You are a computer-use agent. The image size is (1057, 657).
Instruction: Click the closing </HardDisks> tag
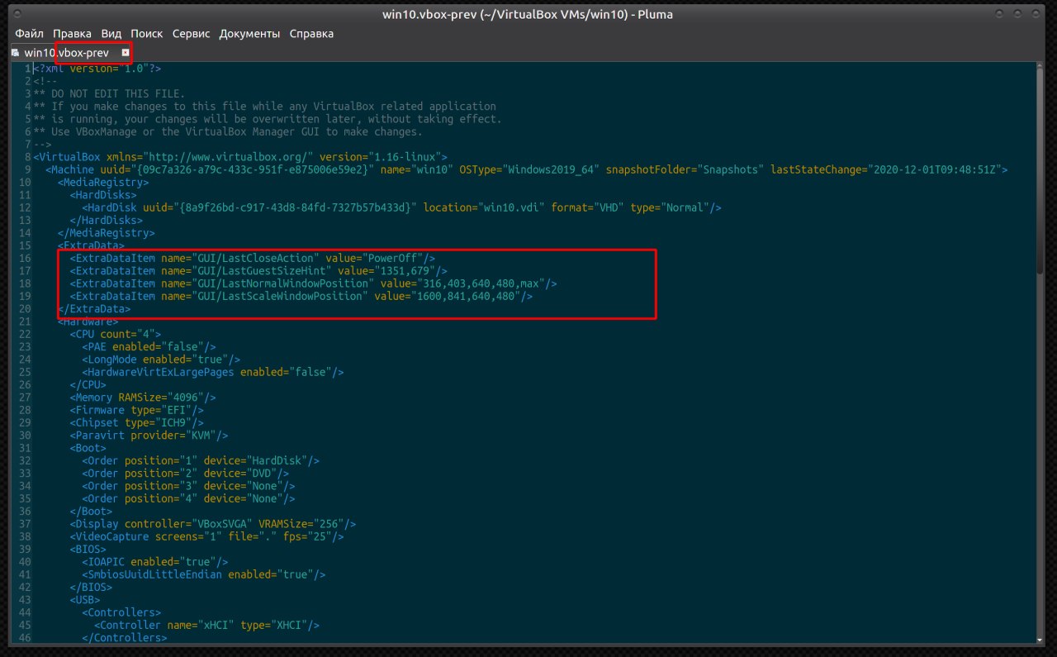point(107,221)
